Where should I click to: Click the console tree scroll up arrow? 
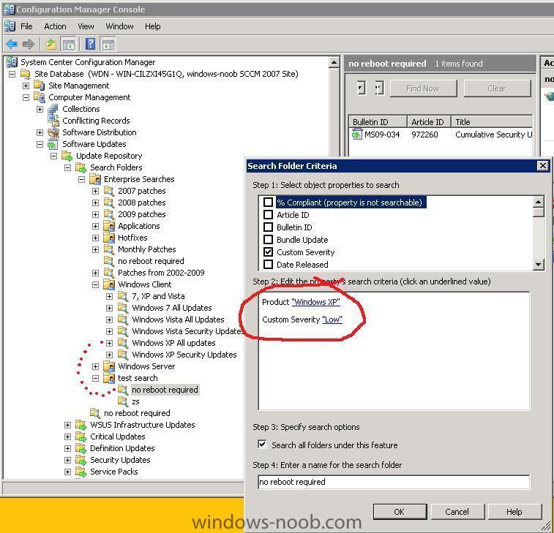(x=334, y=62)
